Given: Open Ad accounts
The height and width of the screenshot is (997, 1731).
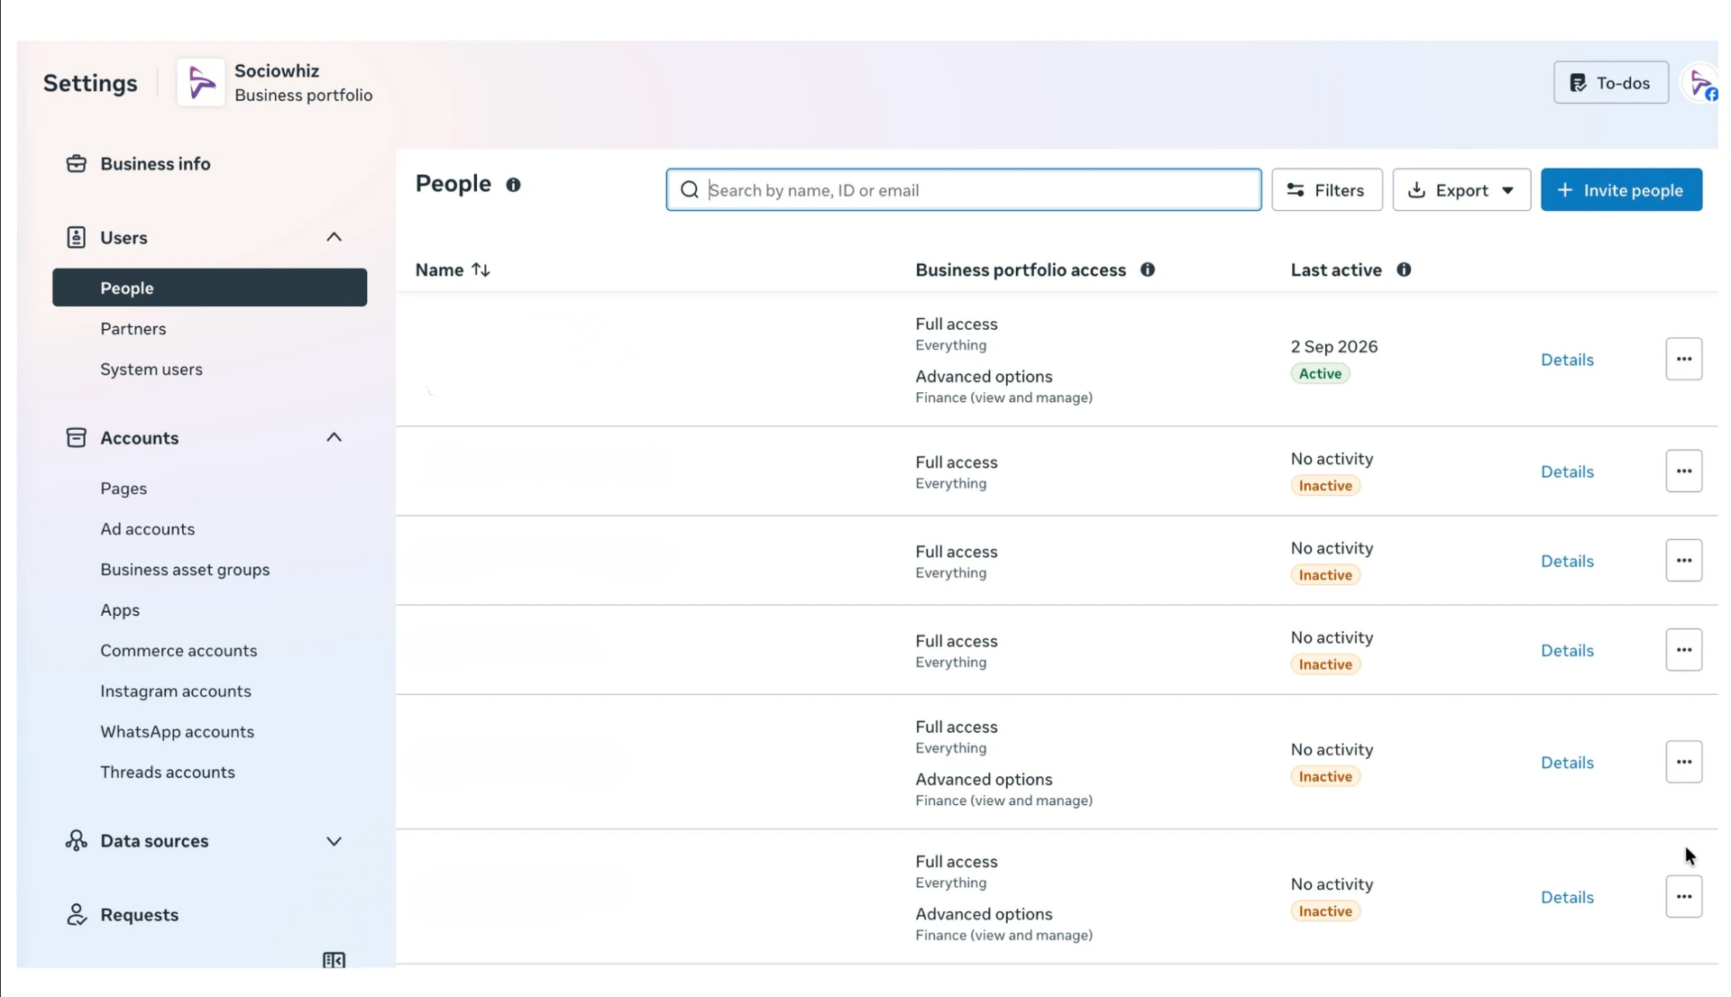Looking at the screenshot, I should 147,529.
